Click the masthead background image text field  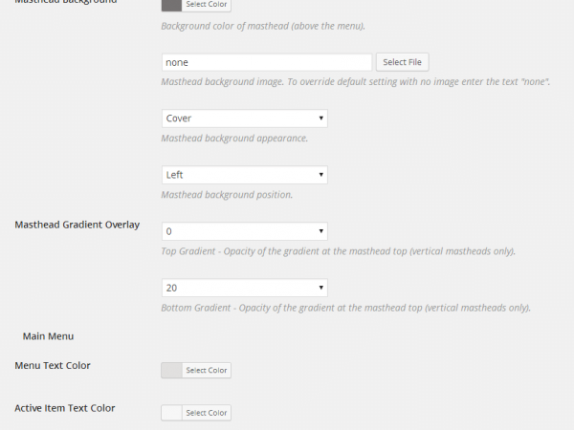click(x=267, y=62)
